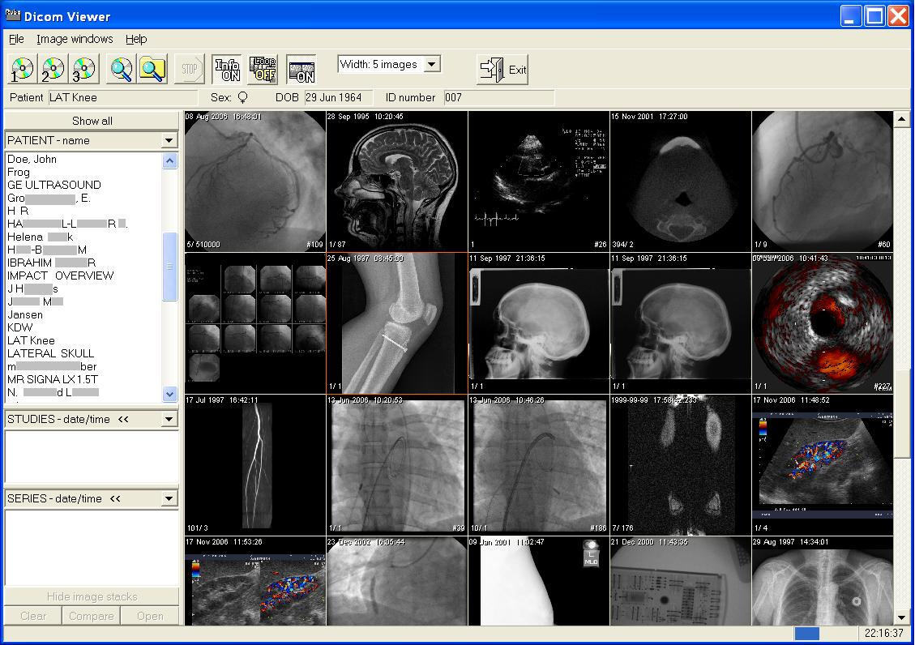This screenshot has height=645, width=915.
Task: Expand the PATIENT - name dropdown
Action: click(169, 141)
